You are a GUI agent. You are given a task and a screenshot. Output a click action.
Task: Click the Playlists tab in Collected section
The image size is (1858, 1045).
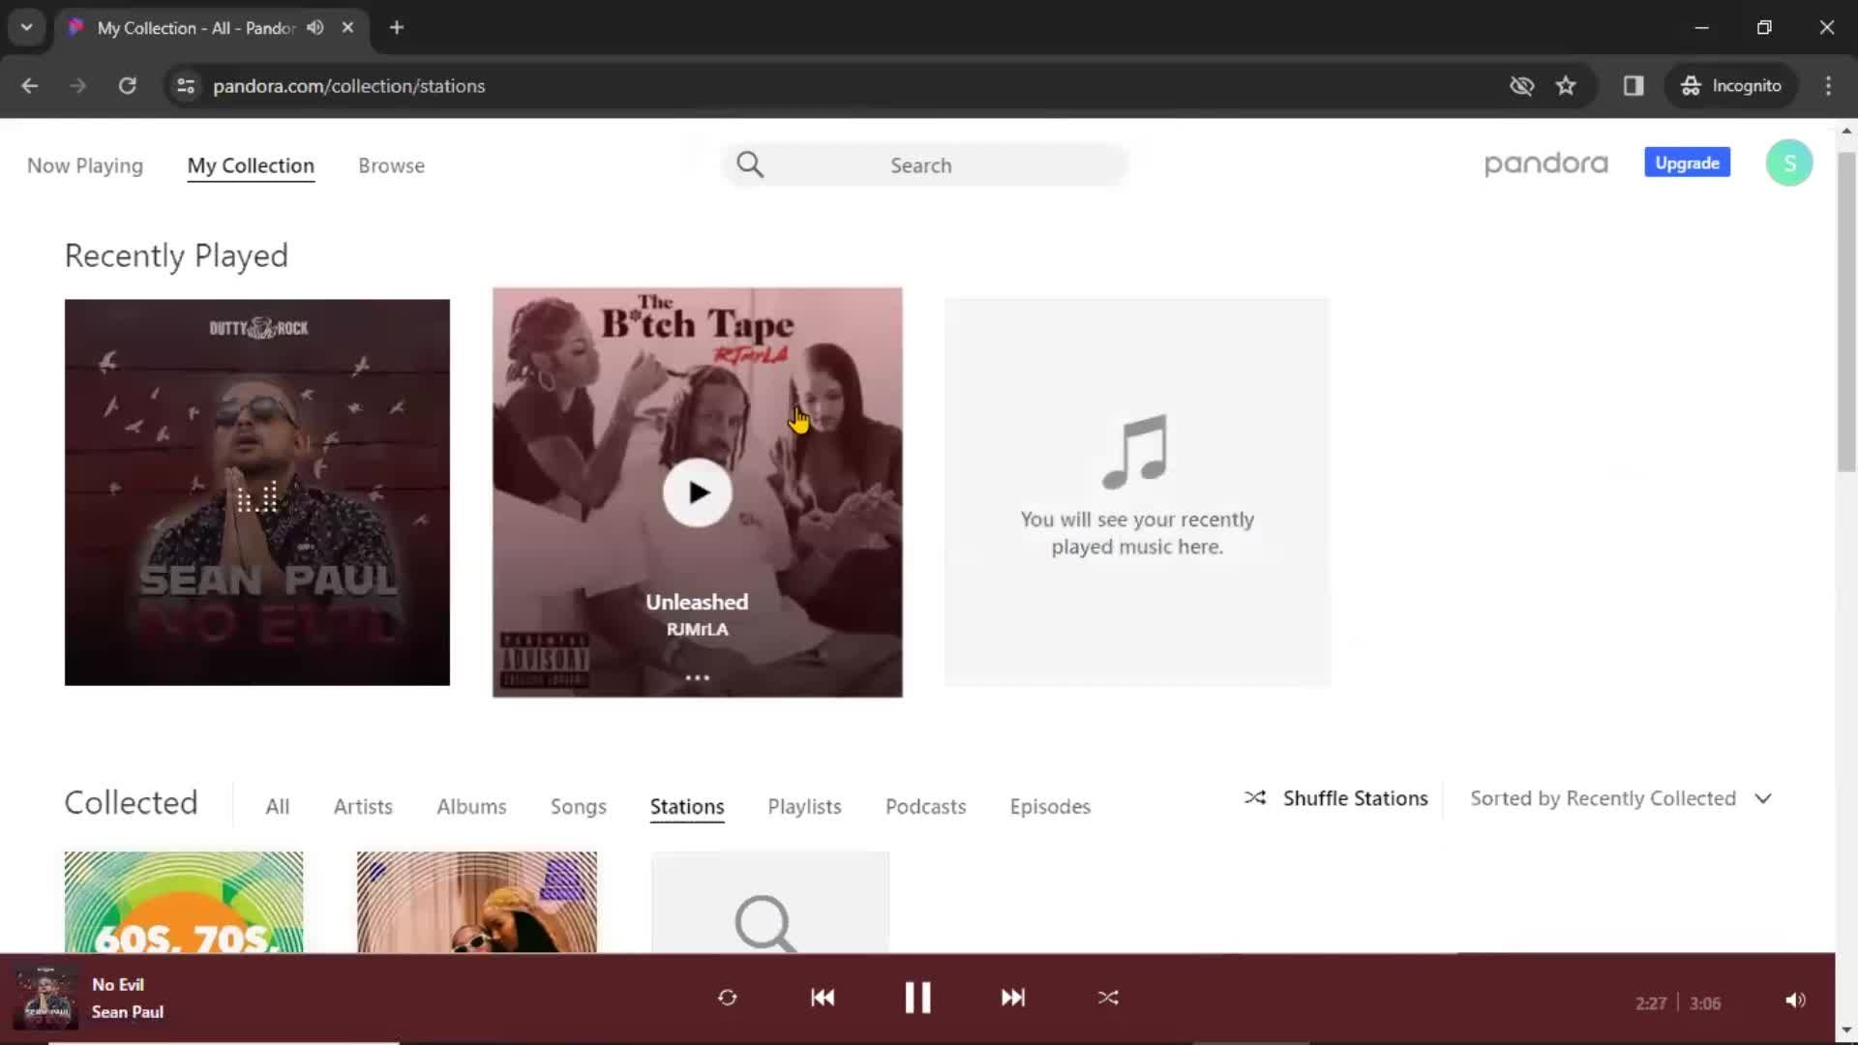coord(804,806)
